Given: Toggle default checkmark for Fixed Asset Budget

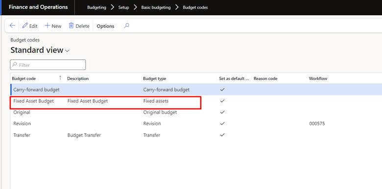Looking at the screenshot, I should coord(222,101).
